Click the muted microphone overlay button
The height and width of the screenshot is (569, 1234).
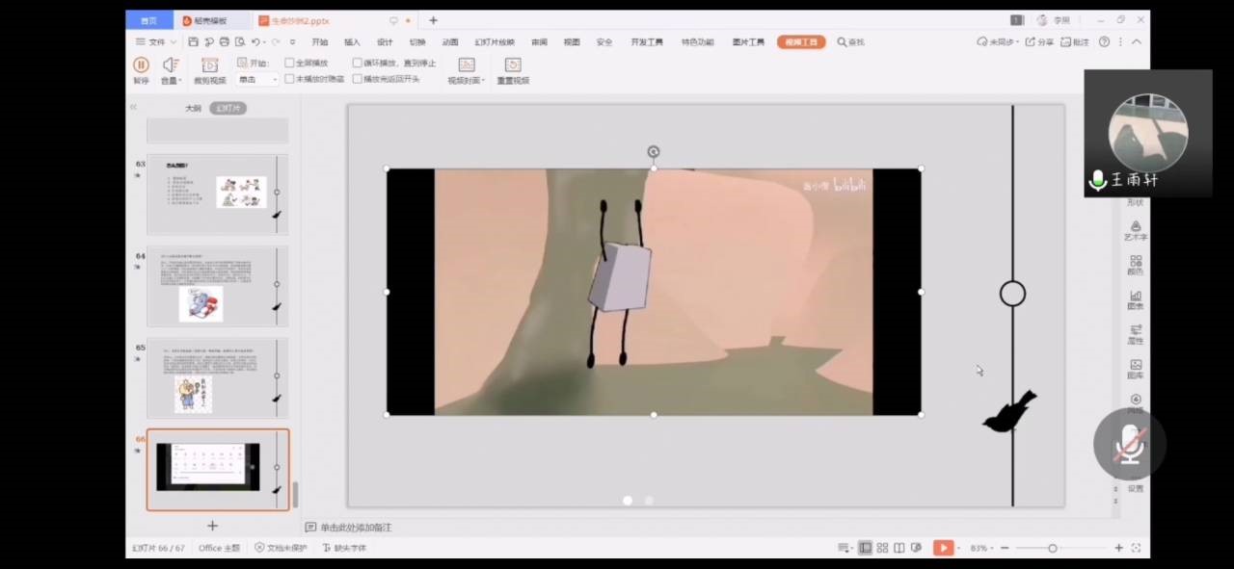click(1130, 444)
